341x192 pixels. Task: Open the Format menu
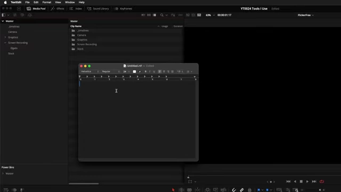[x=47, y=2]
